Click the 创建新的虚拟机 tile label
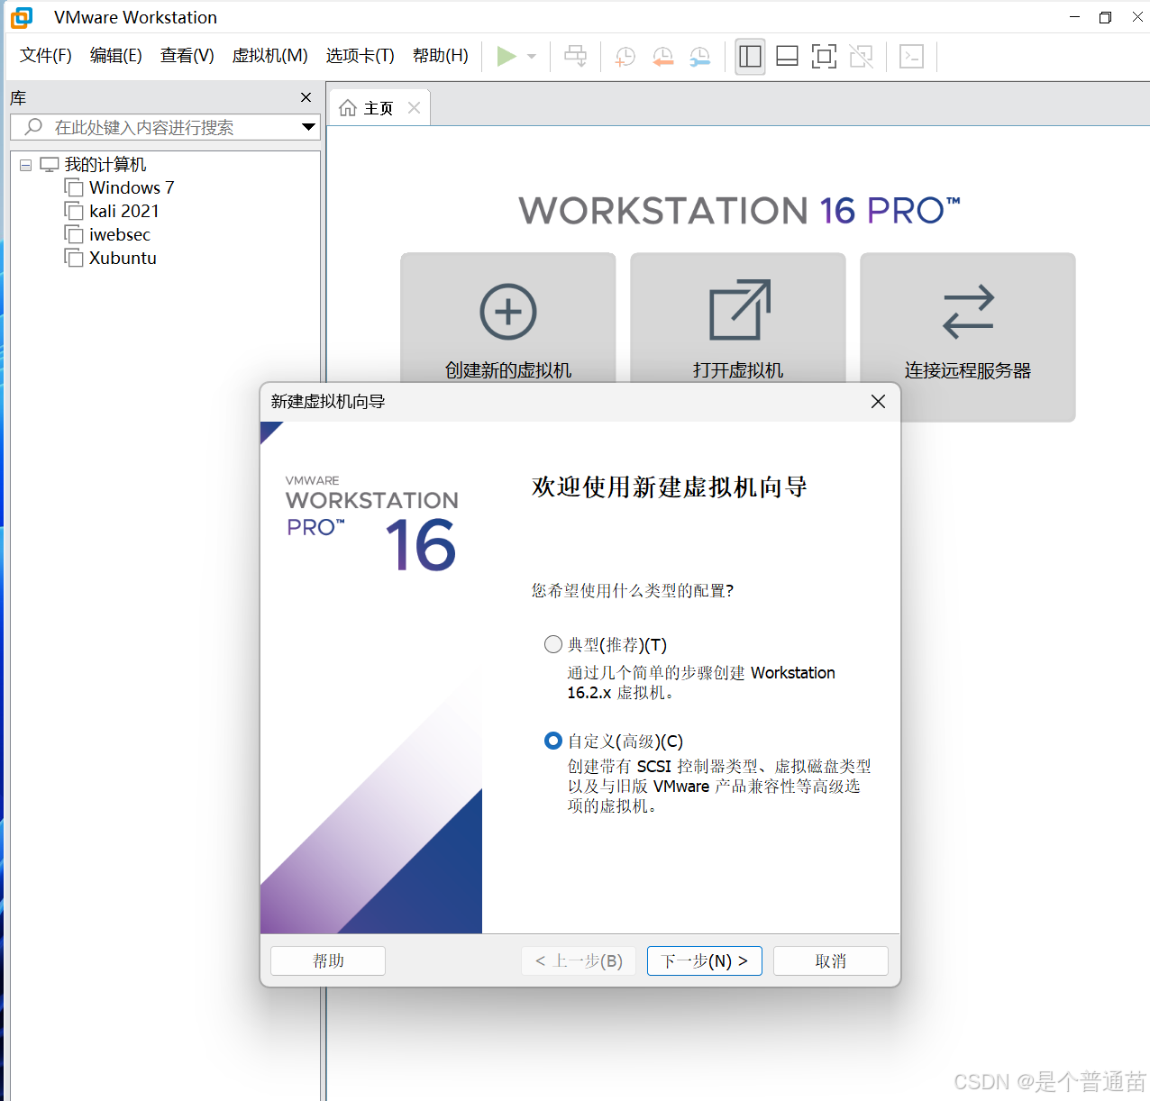 tap(508, 370)
